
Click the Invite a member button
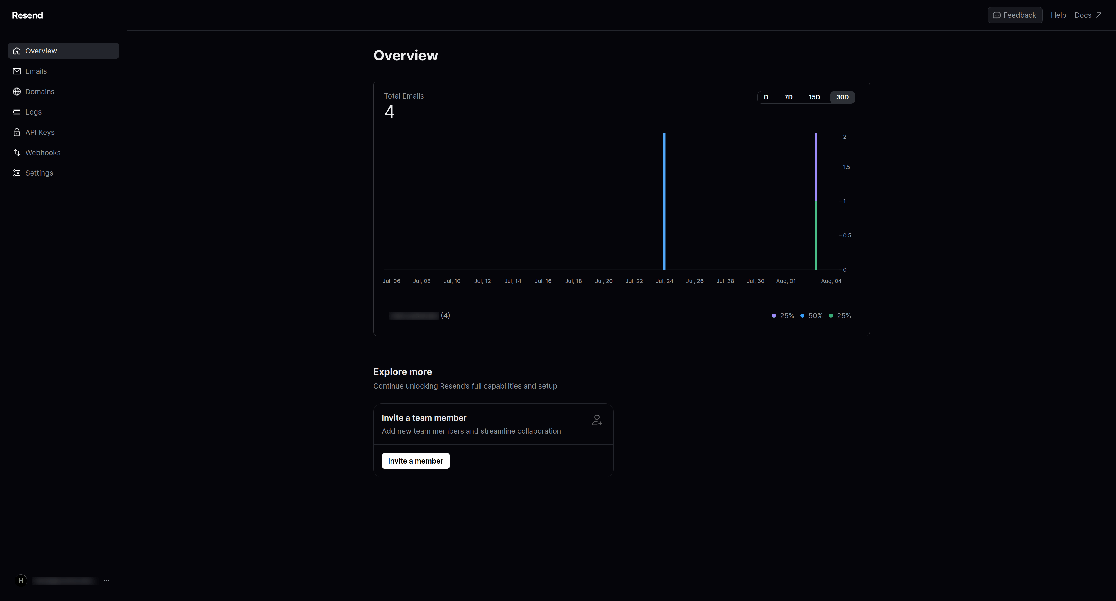click(415, 460)
